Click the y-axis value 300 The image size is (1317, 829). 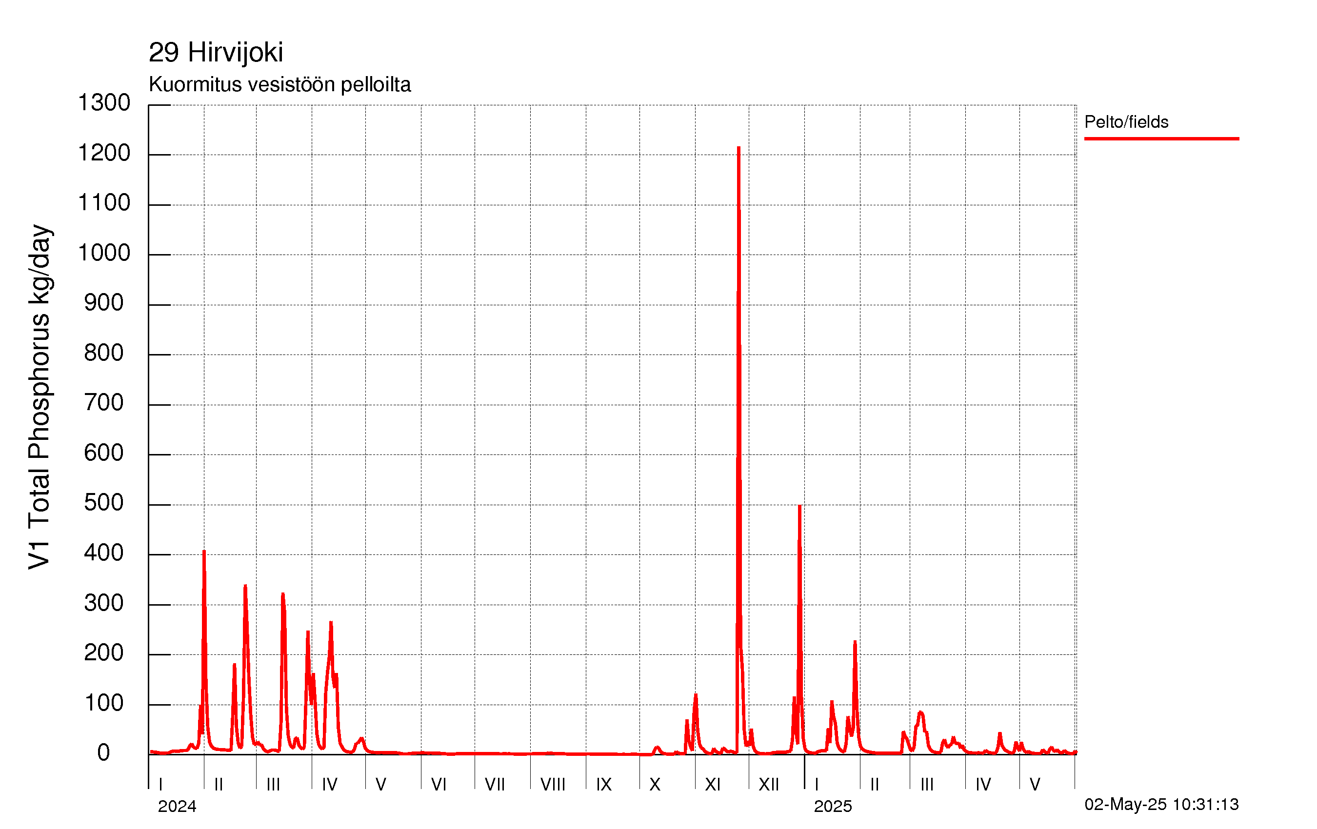pos(104,603)
